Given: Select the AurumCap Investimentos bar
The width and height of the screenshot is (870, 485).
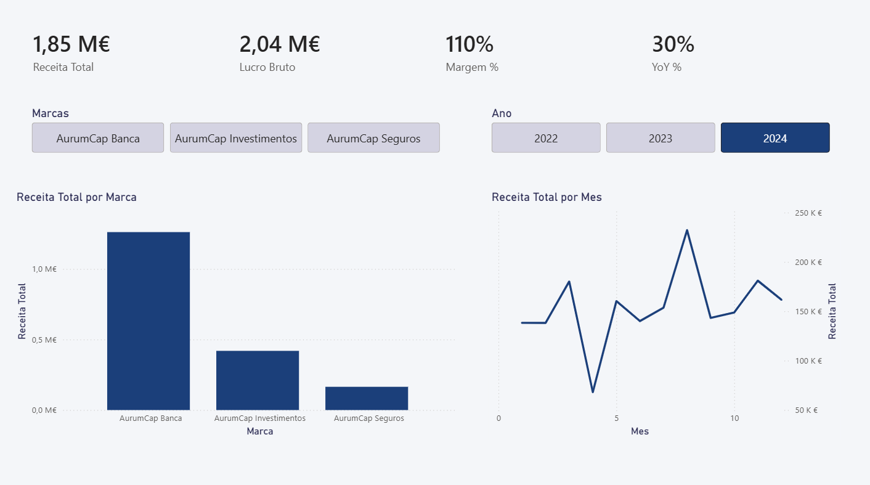Looking at the screenshot, I should pyautogui.click(x=258, y=380).
